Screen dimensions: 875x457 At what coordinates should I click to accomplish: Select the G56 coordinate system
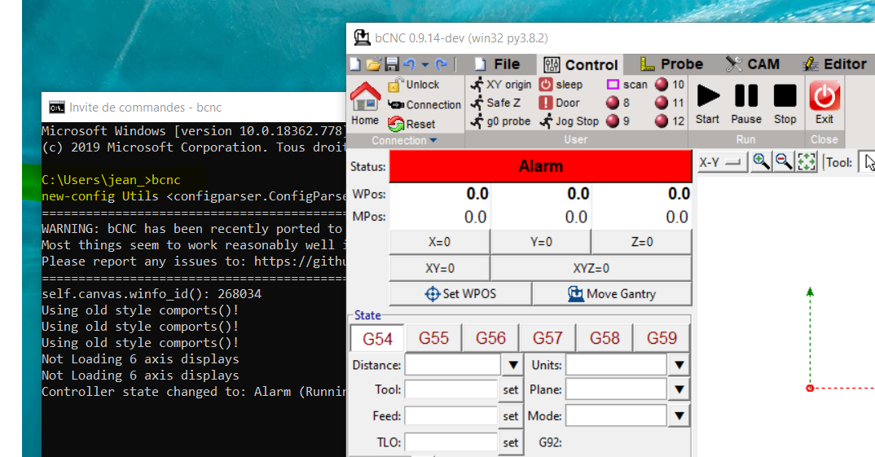pos(490,338)
